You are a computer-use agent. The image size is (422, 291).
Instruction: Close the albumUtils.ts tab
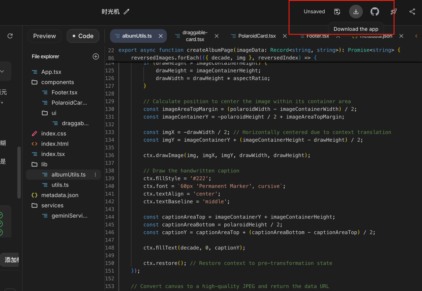(x=161, y=36)
